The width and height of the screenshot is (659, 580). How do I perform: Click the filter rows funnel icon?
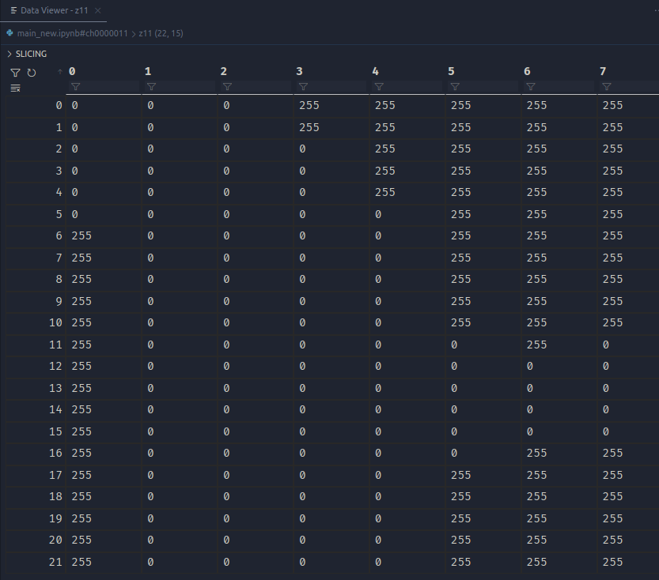point(15,73)
